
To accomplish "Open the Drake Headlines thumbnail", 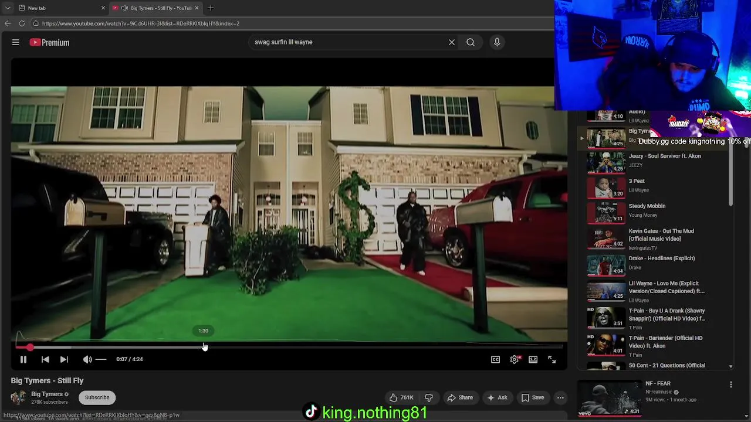I will coord(606,265).
